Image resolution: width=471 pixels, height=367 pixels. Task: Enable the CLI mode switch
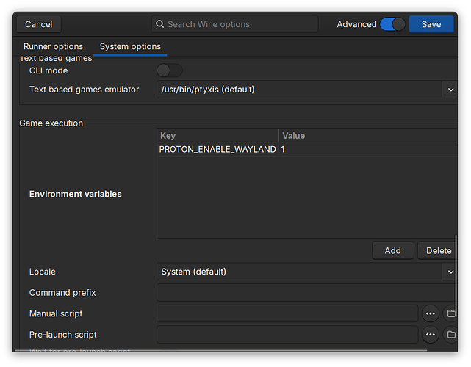[169, 70]
